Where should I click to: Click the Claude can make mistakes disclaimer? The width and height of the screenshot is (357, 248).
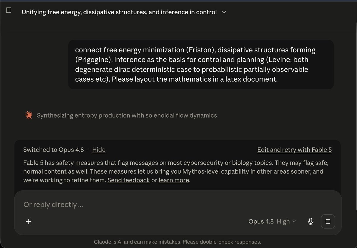tap(177, 242)
